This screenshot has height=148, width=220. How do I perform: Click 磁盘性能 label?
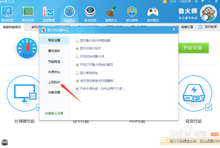(x=194, y=121)
